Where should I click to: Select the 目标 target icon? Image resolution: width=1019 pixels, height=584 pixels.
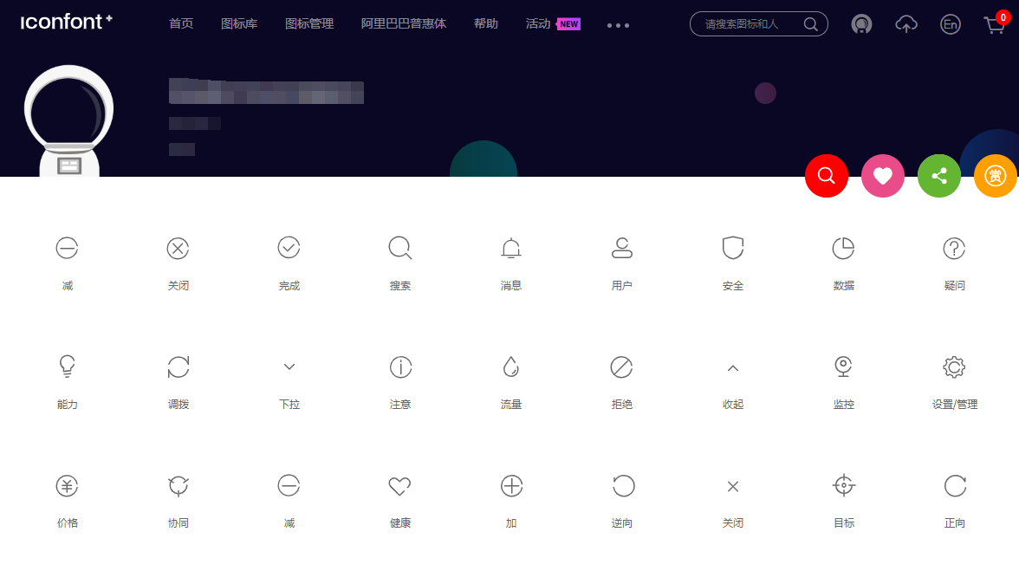tap(843, 486)
